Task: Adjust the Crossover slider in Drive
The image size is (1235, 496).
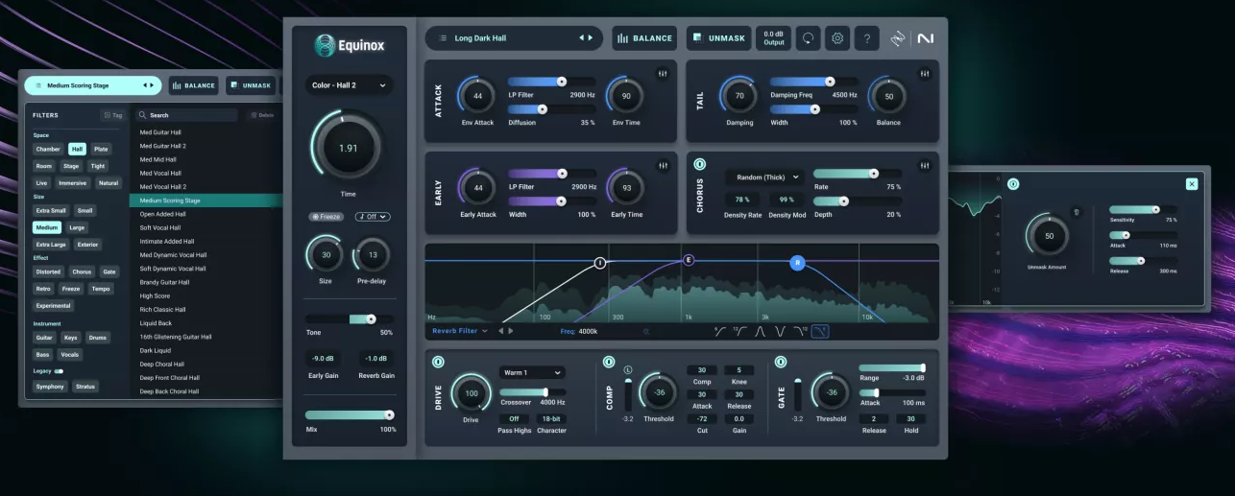Action: tap(532, 391)
